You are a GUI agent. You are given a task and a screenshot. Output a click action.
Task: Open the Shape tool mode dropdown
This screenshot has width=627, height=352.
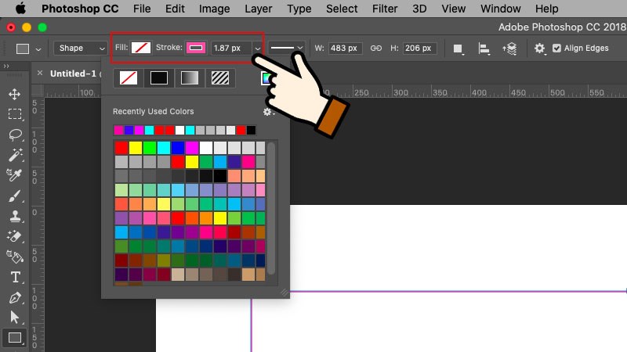click(81, 48)
